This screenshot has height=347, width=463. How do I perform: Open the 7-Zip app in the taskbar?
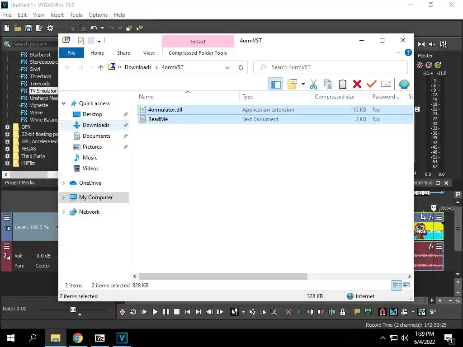(x=100, y=338)
